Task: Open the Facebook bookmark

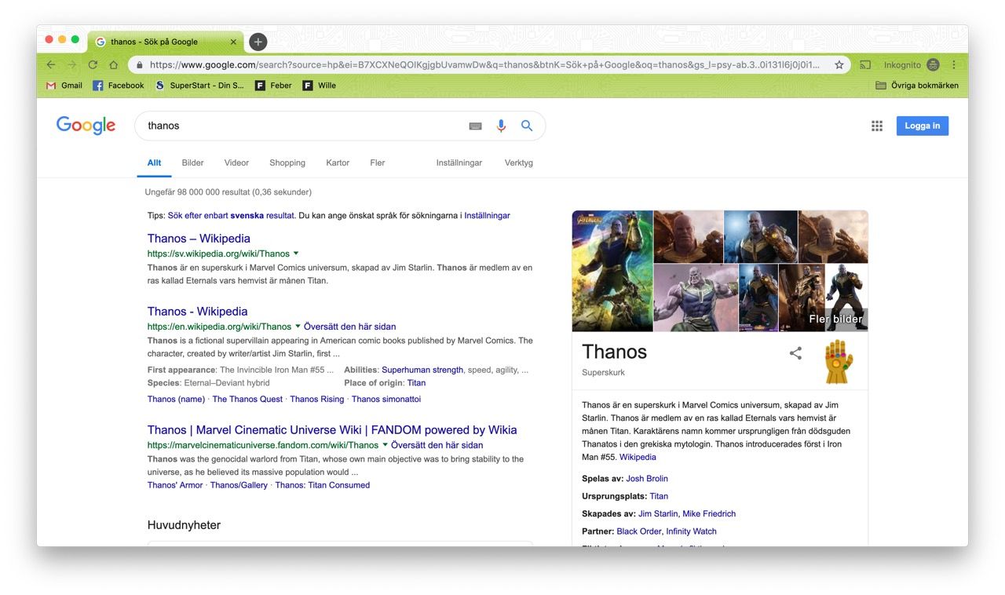Action: 119,86
